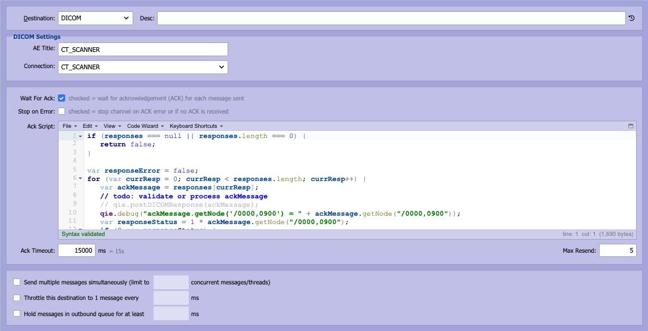Image resolution: width=648 pixels, height=331 pixels.
Task: Open the File menu in script editor
Action: [x=69, y=126]
